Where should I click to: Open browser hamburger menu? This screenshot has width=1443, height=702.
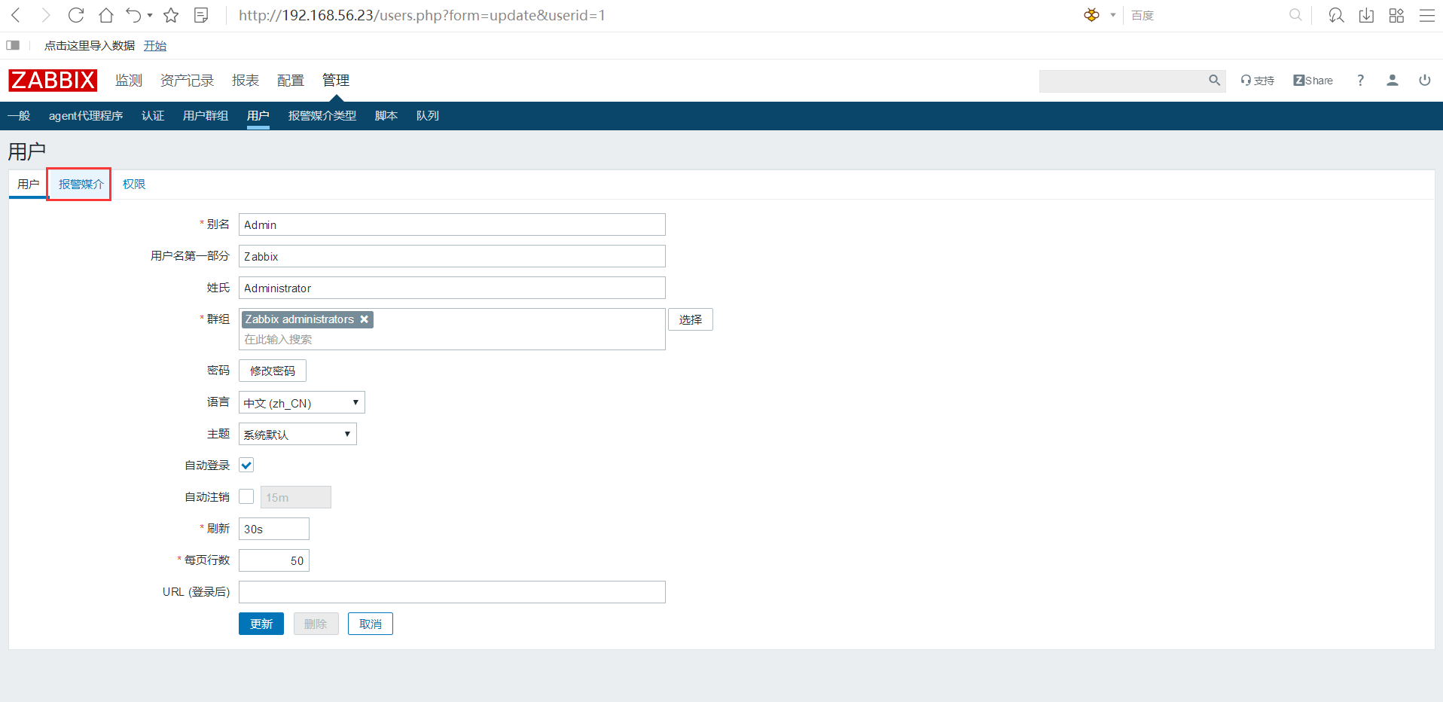pos(1426,15)
